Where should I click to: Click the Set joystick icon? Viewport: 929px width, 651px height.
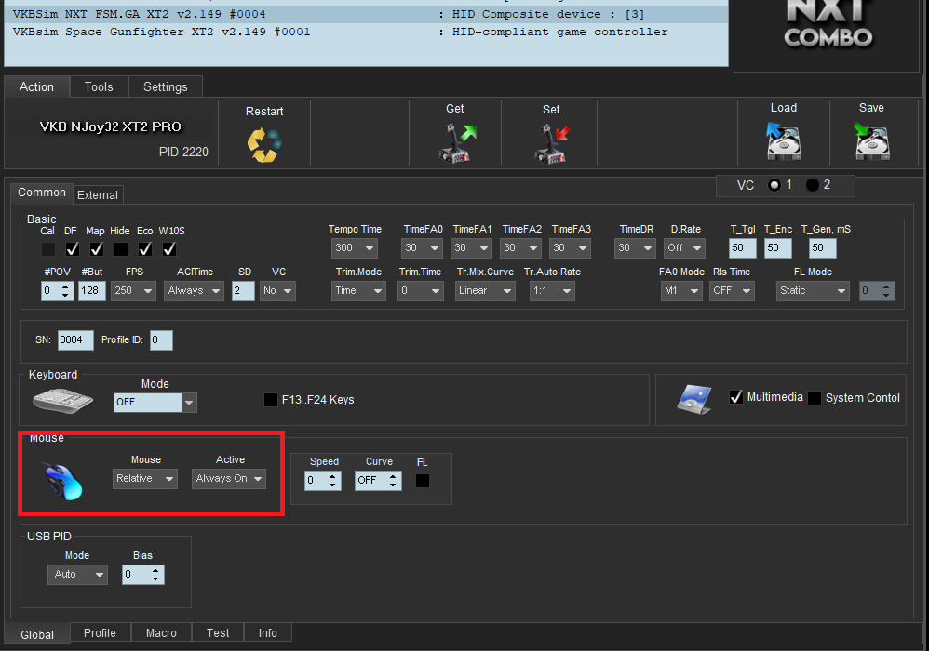tap(552, 142)
